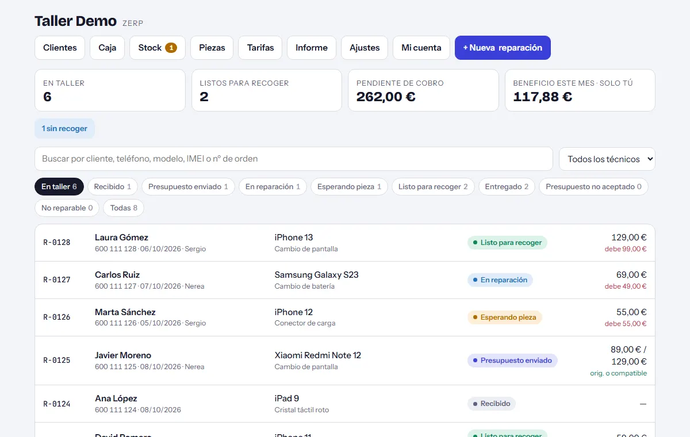Click the 'Samsung Galaxy S23' device text
Image resolution: width=690 pixels, height=437 pixels.
click(317, 275)
